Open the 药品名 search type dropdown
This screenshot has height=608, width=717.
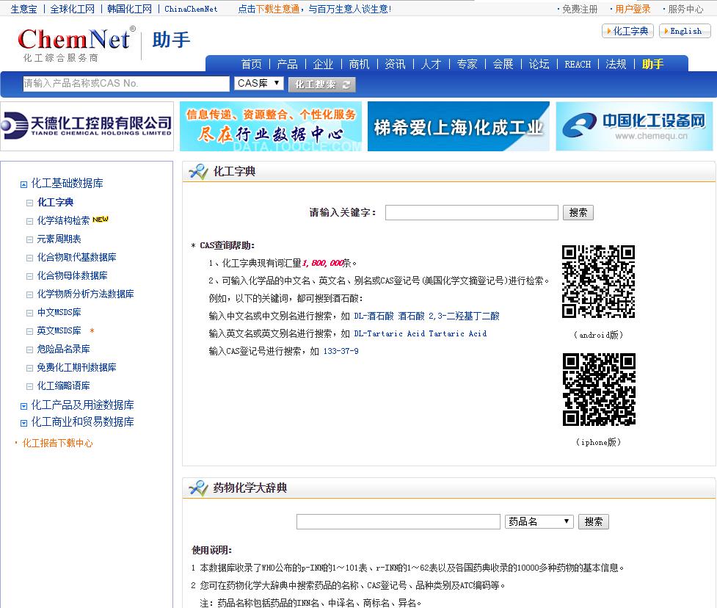539,521
